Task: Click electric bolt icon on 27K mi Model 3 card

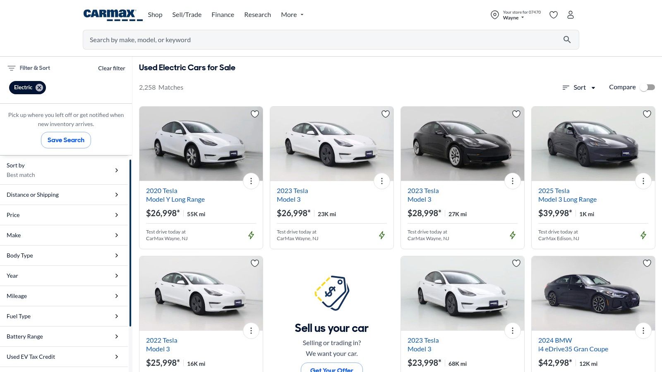Action: click(x=513, y=235)
